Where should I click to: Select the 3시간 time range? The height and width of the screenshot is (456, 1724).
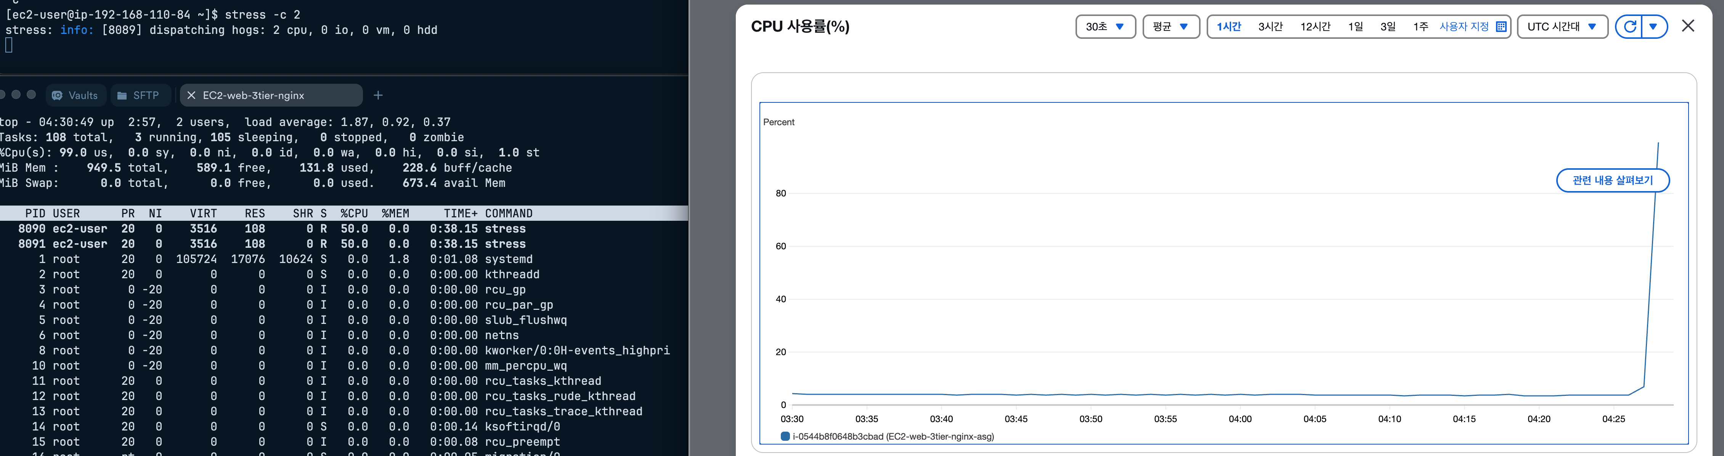tap(1270, 27)
